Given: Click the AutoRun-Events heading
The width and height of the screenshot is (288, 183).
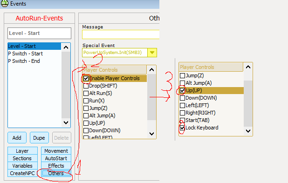Looking at the screenshot, I should click(x=39, y=18).
